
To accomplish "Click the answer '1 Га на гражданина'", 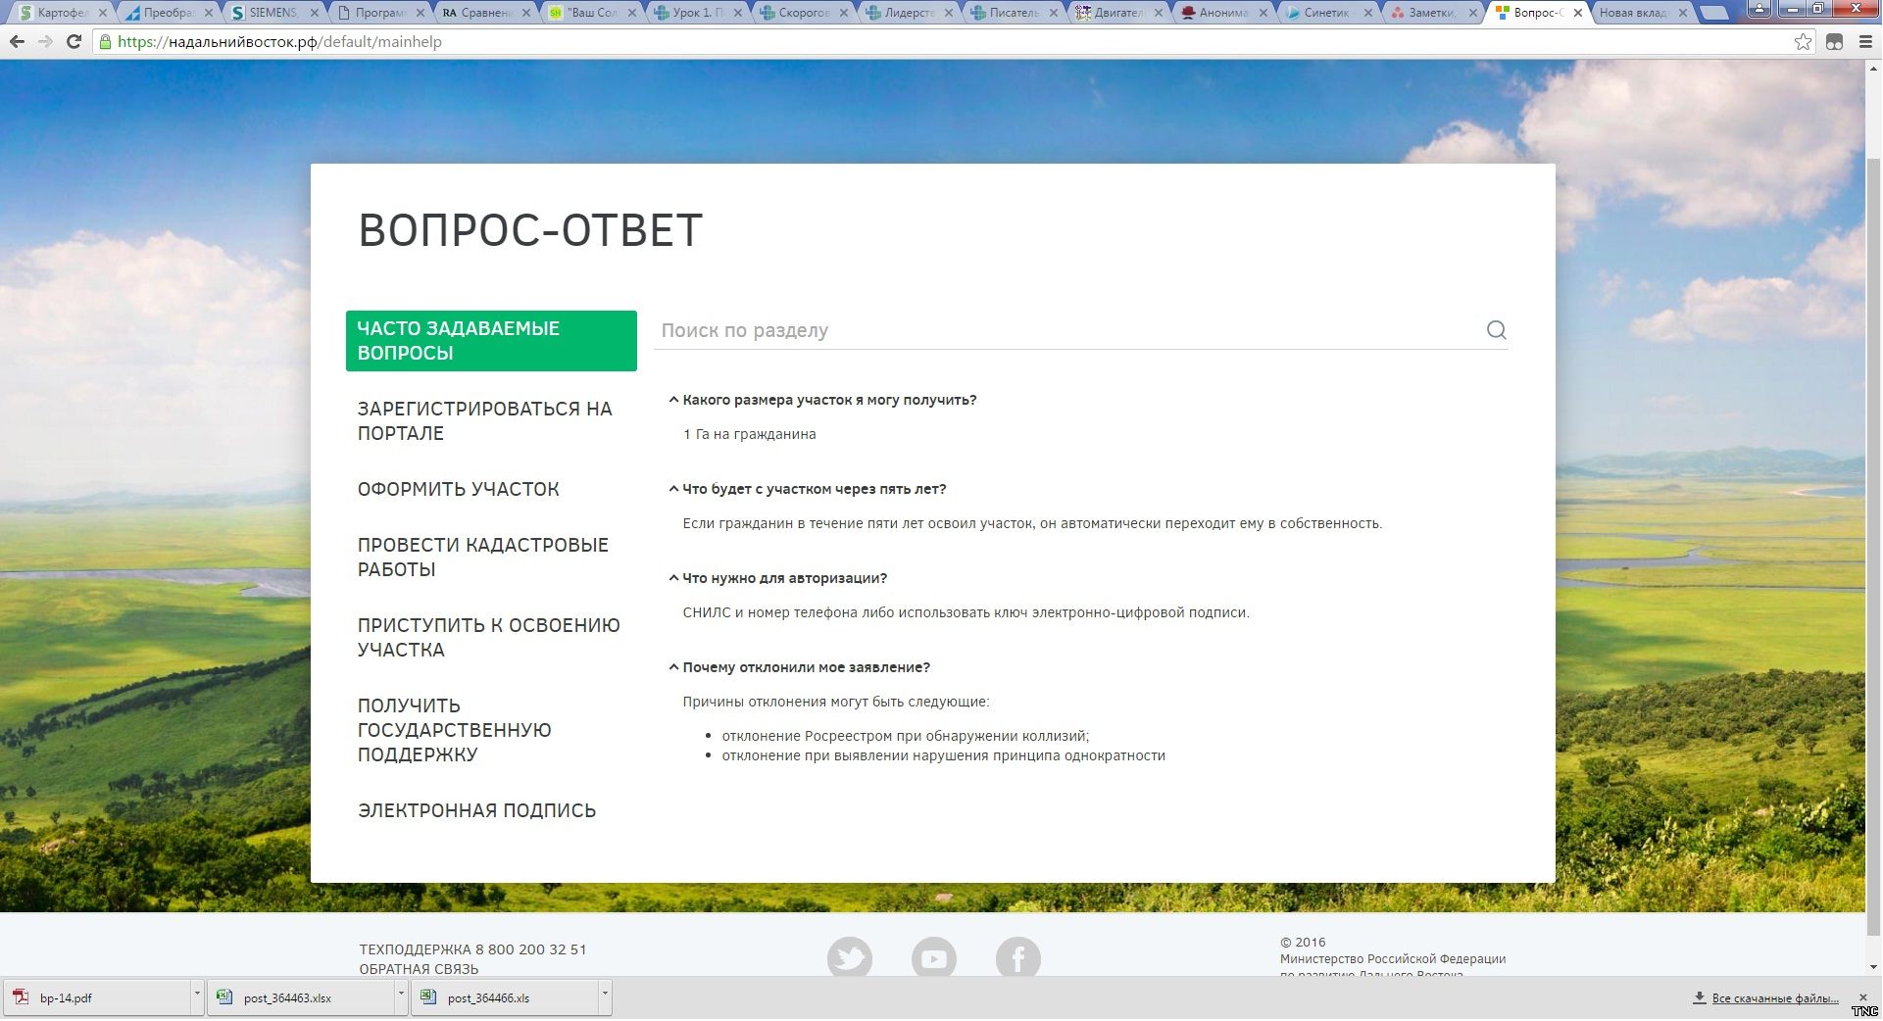I will pyautogui.click(x=749, y=434).
